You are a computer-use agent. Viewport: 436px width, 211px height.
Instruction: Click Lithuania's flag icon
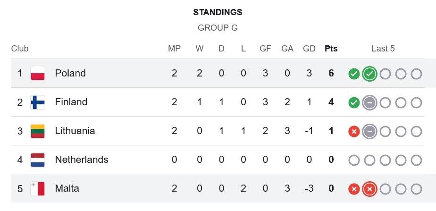tap(38, 131)
